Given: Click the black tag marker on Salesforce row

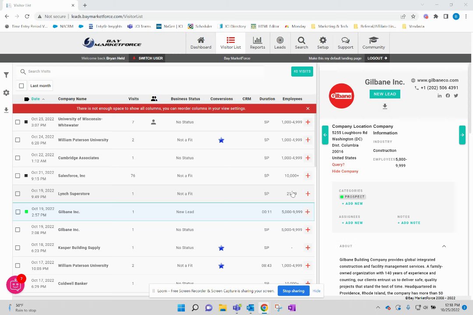Looking at the screenshot, I should pyautogui.click(x=26, y=175).
